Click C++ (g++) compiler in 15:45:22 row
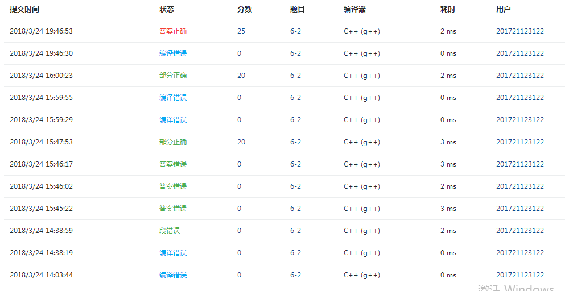Image resolution: width=565 pixels, height=291 pixels. [362, 209]
